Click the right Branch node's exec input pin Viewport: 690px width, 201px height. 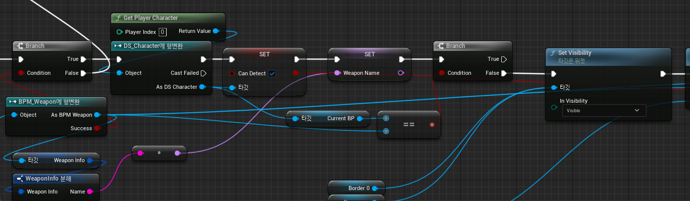[x=442, y=59]
